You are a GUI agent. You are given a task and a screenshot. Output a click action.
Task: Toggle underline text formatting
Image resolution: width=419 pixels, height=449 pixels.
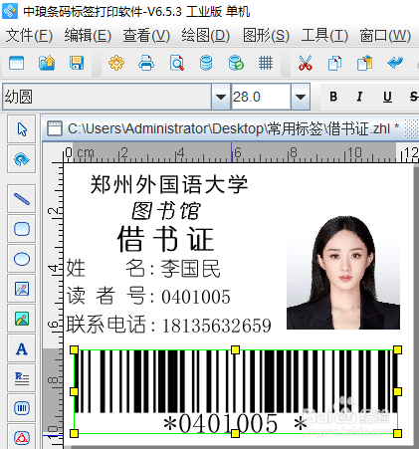[x=387, y=97]
